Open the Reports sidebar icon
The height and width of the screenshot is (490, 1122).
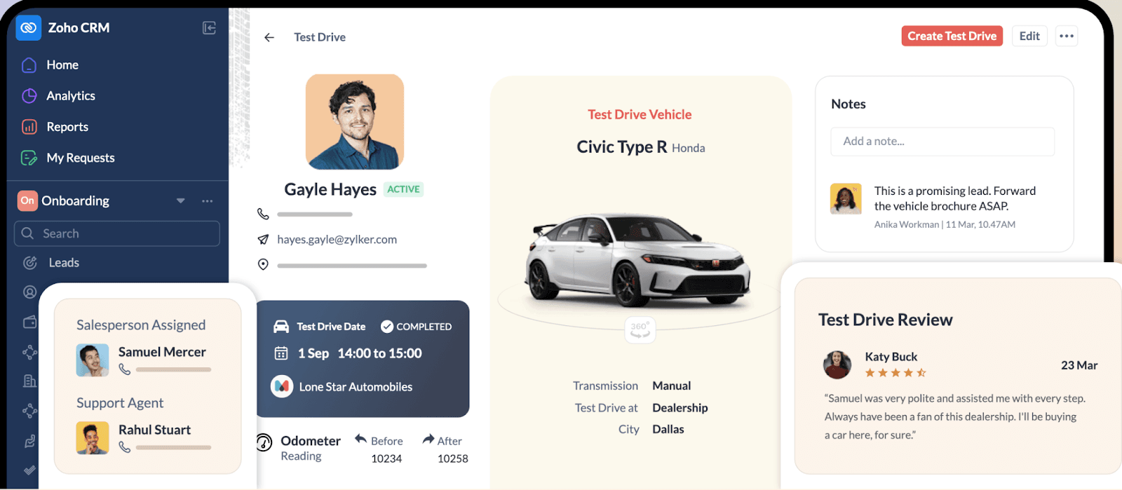click(29, 127)
